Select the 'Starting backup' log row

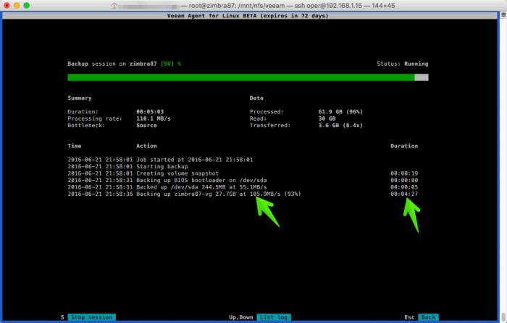click(243, 166)
